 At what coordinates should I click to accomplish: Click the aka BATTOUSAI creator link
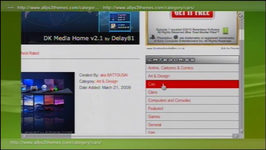[113, 75]
